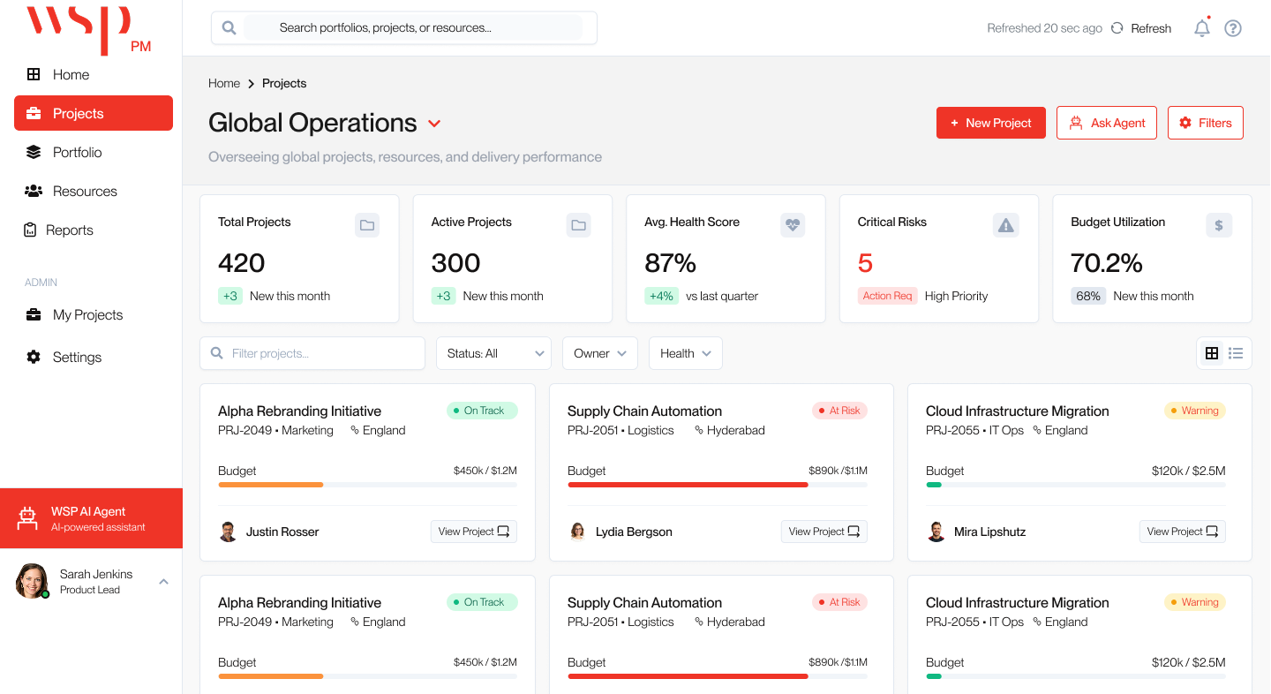Viewport: 1271px width, 694px height.
Task: View Project for Supply Chain Automation
Action: tap(824, 532)
